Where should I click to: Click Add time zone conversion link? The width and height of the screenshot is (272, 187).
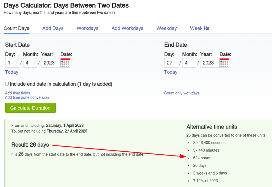(27, 97)
